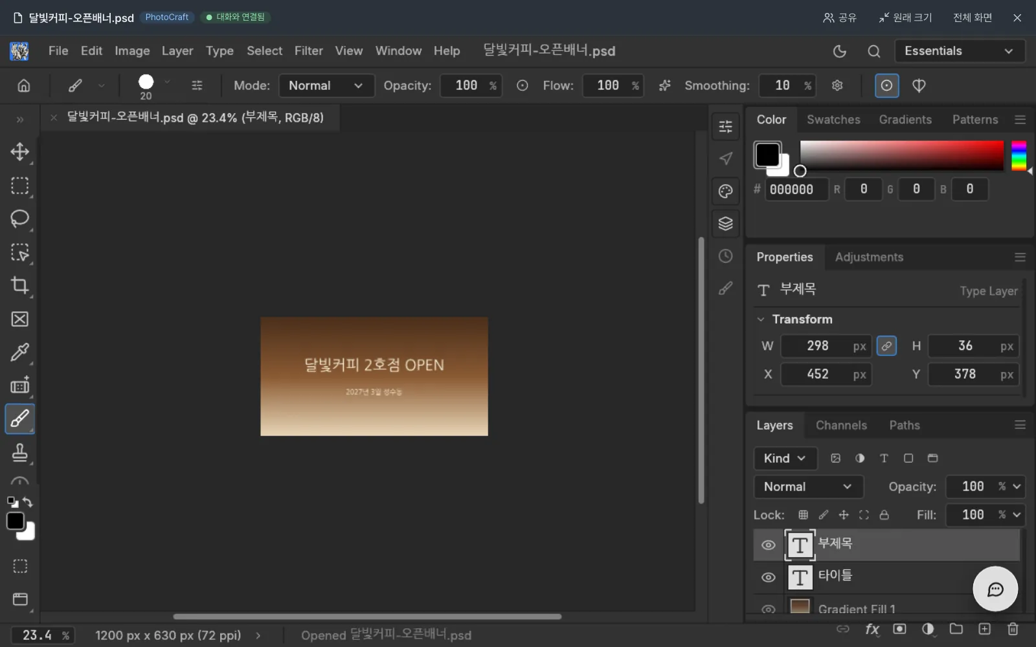Create a new group folder
Image resolution: width=1036 pixels, height=647 pixels.
956,629
